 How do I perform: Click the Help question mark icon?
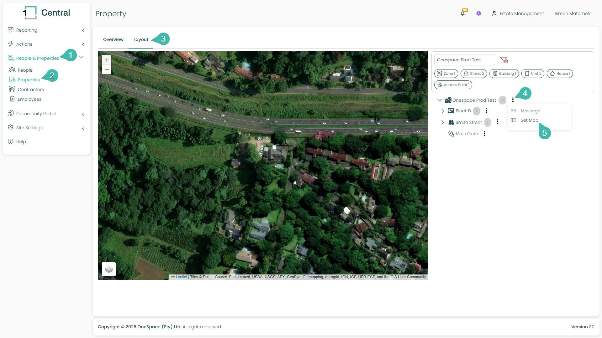(11, 141)
